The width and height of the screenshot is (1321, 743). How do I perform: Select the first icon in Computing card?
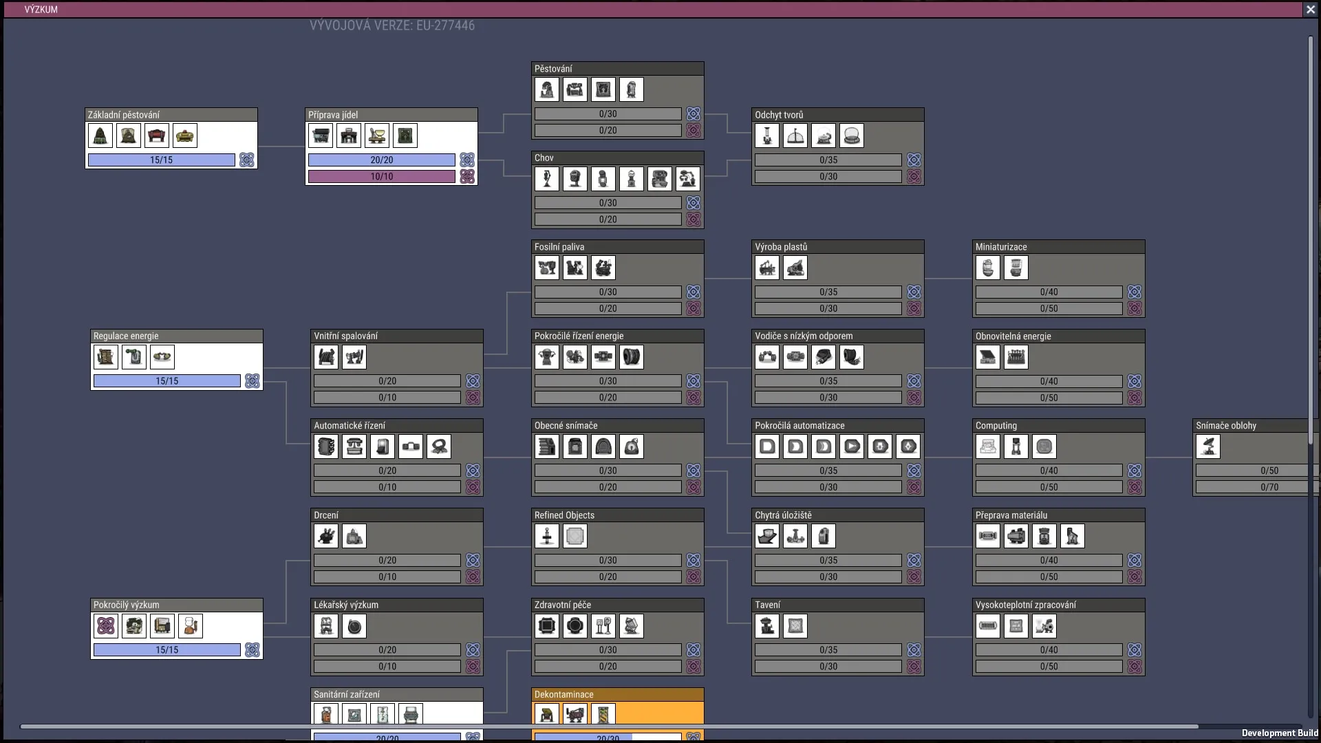point(988,446)
